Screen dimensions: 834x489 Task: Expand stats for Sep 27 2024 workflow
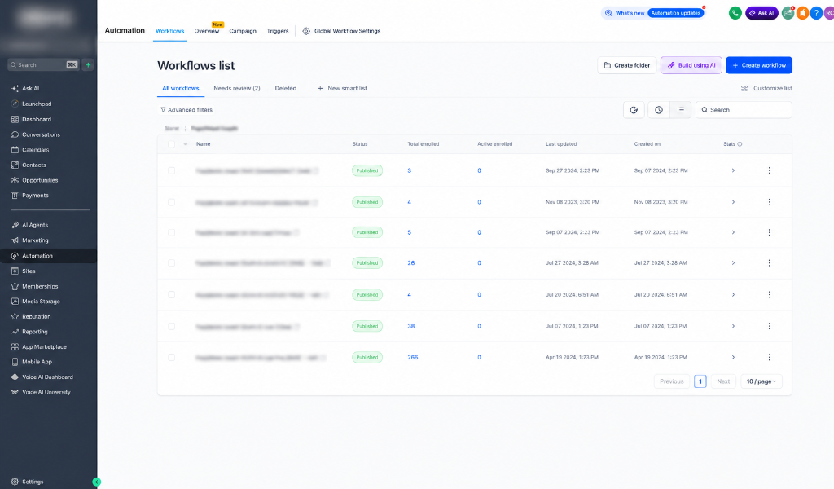pos(733,171)
